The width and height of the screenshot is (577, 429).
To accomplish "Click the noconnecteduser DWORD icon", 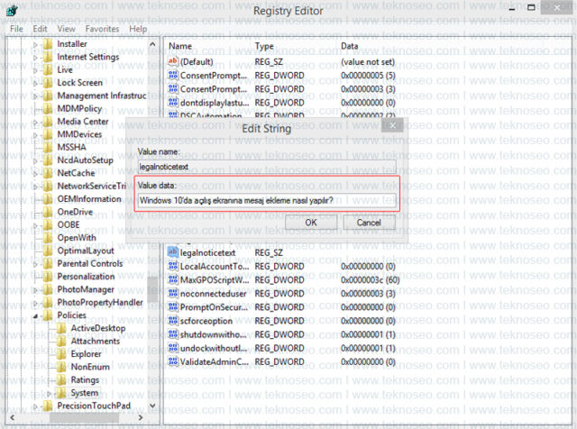I will click(x=172, y=293).
